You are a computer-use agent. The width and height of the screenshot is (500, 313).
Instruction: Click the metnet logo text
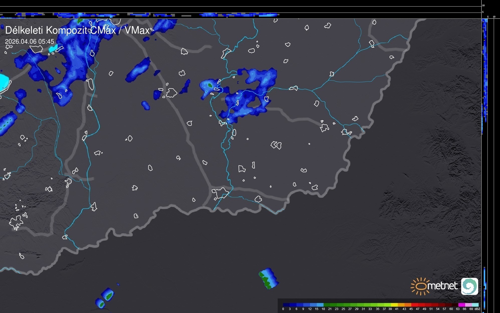click(443, 286)
